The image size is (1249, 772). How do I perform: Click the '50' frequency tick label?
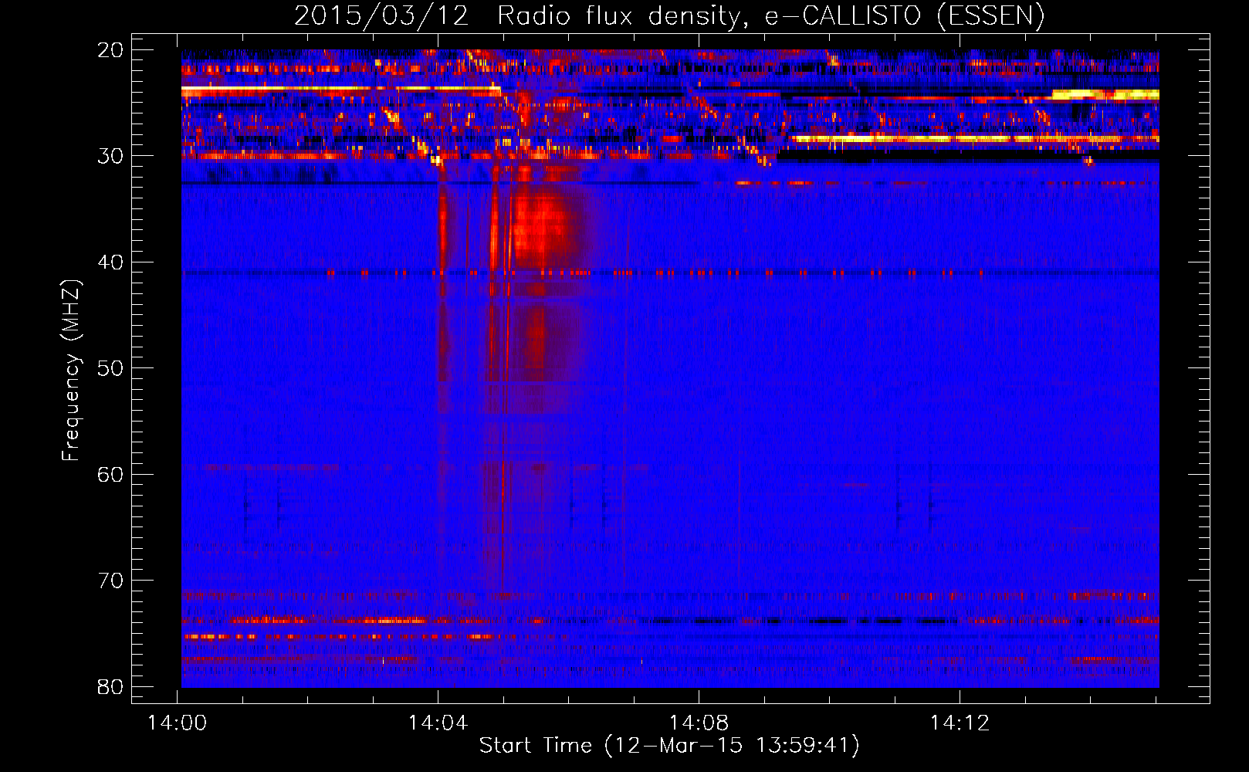pyautogui.click(x=110, y=368)
